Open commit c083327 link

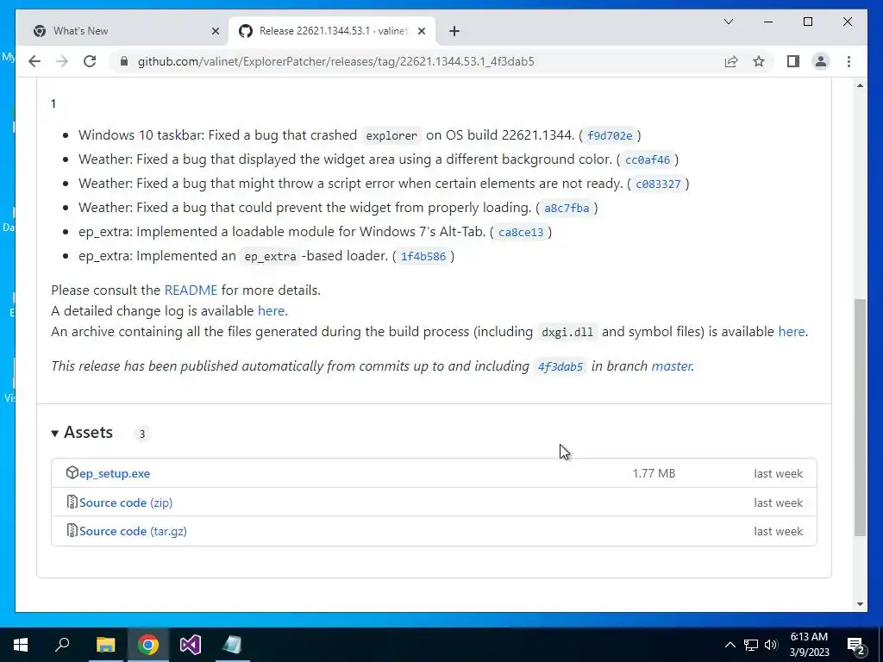coord(658,184)
